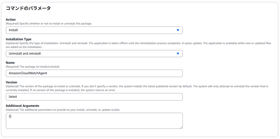The height and width of the screenshot is (139, 280).
Task: Click the Installation Type label
Action: (x=19, y=39)
